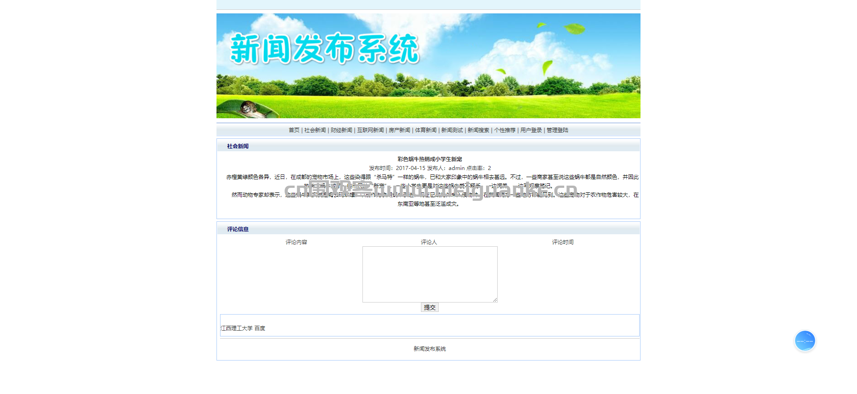Submit comment with 提交 button
Viewport: 857px width, 394px height.
pyautogui.click(x=430, y=307)
